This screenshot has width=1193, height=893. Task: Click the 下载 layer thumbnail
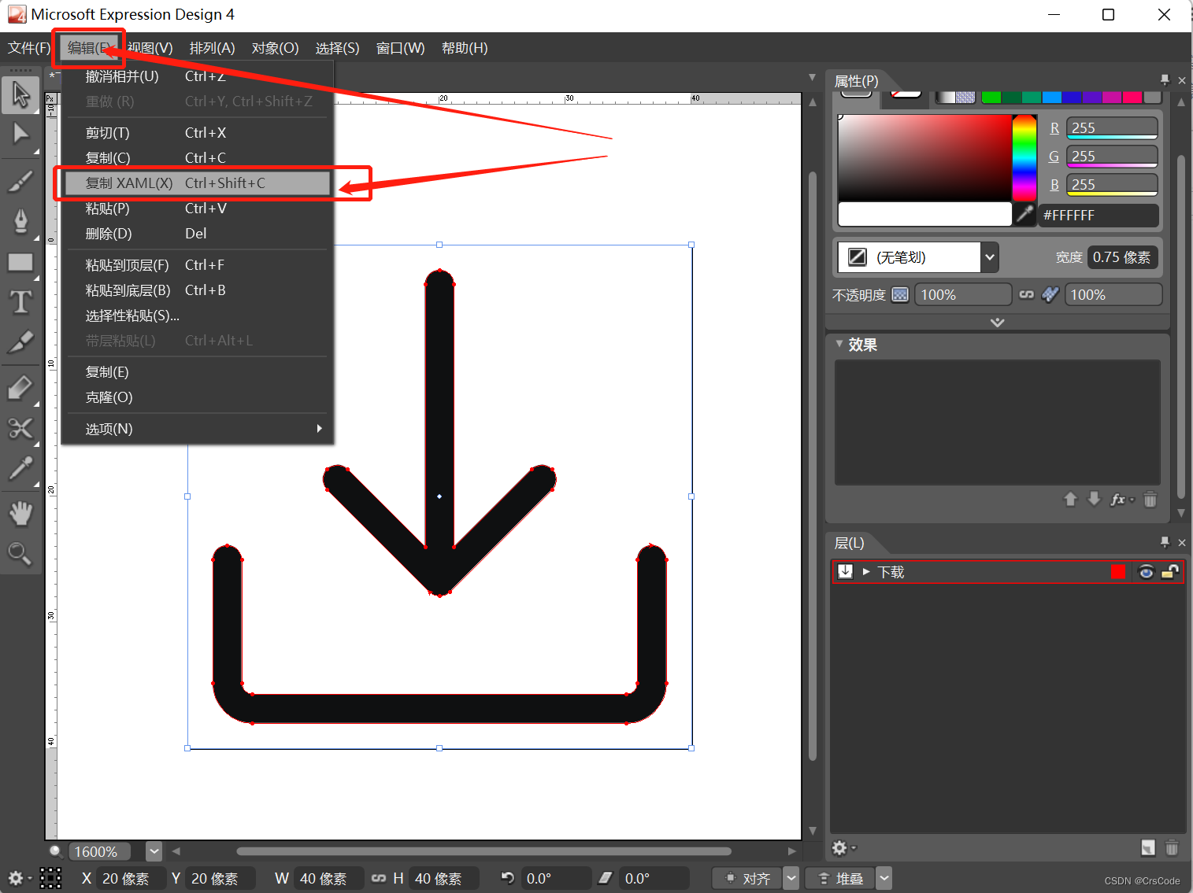coord(845,571)
